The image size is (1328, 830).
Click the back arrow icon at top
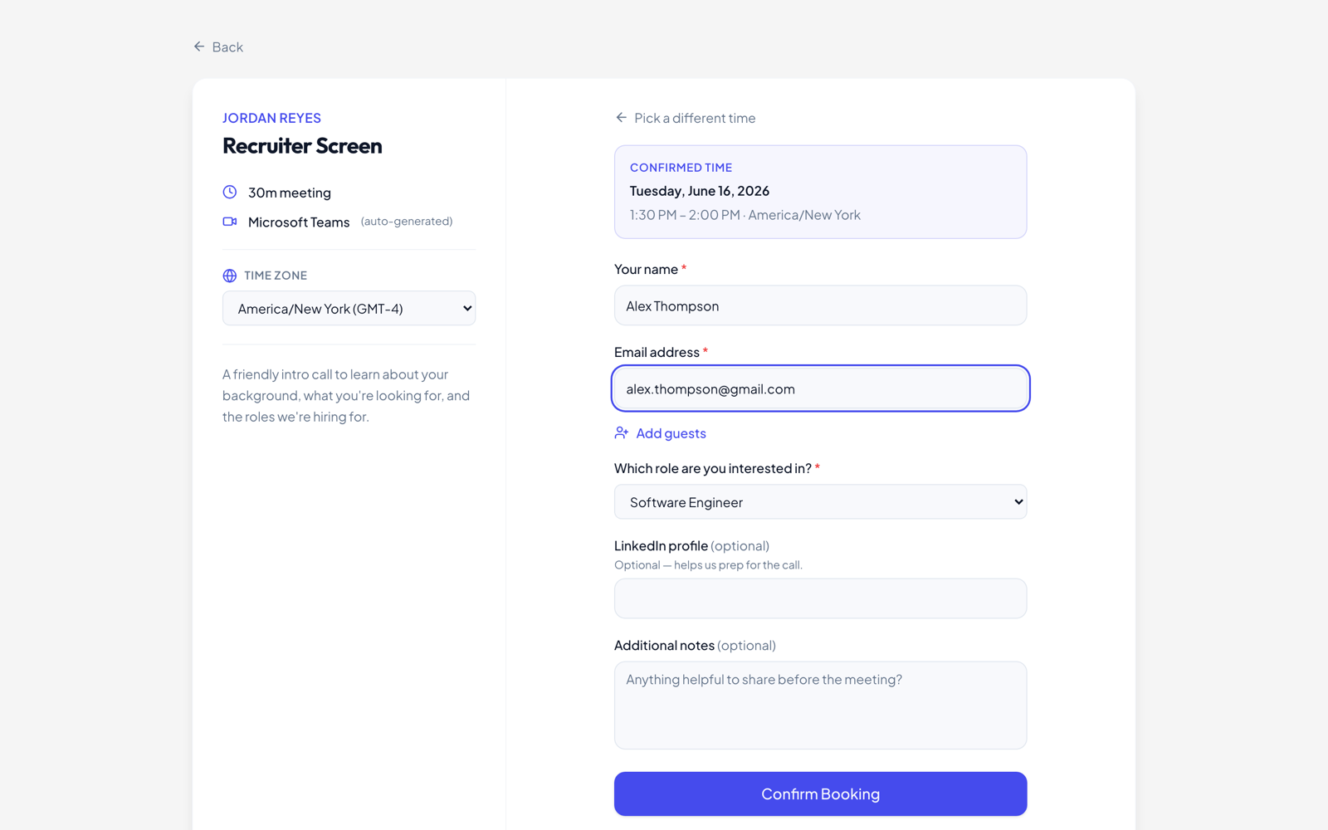click(199, 46)
